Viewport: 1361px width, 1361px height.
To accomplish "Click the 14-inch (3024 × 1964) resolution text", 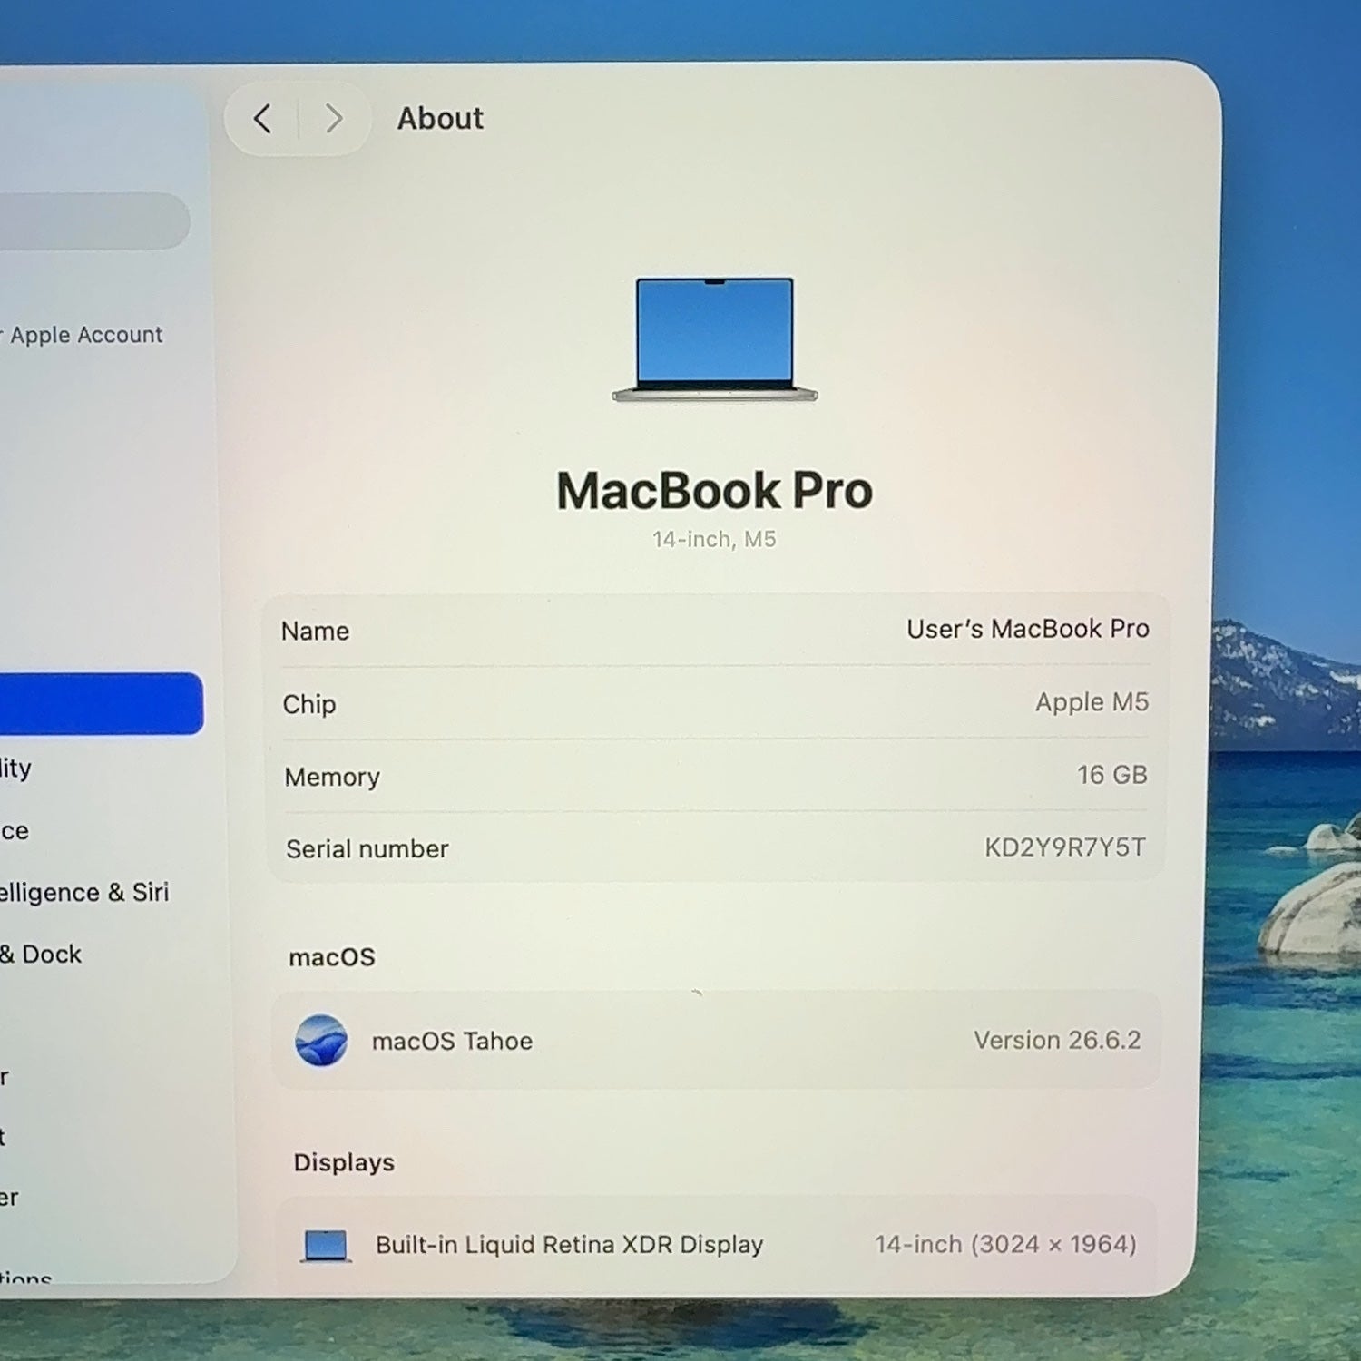I will (x=1005, y=1244).
